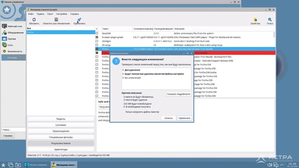This screenshot has width=299, height=168.
Task: Click Показать подробности button
Action: point(178,94)
